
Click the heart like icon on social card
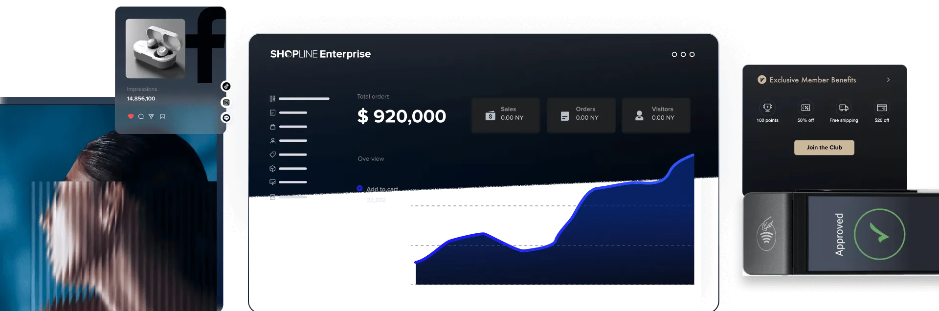(x=131, y=116)
